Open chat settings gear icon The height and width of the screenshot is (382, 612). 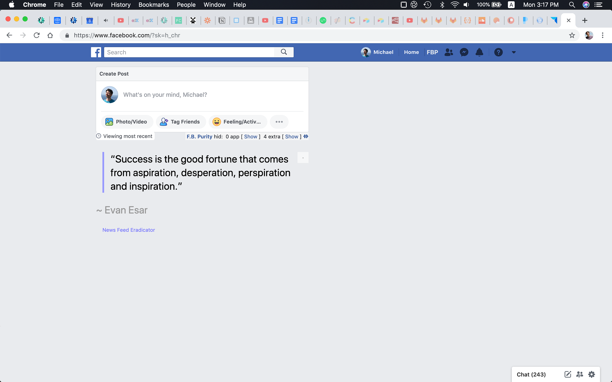[x=592, y=374]
